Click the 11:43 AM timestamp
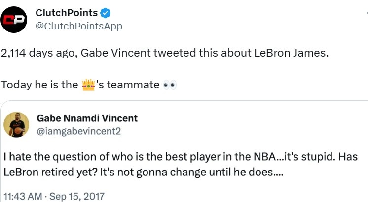 tap(23, 196)
